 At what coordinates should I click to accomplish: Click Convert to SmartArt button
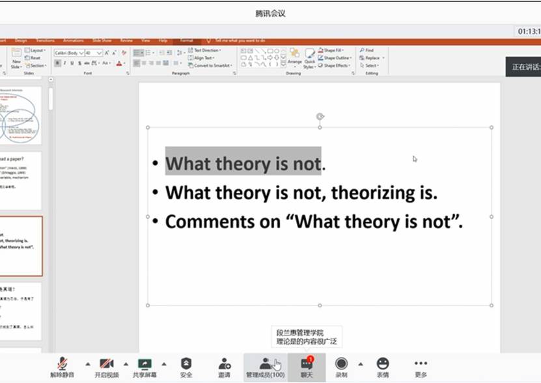coord(214,65)
